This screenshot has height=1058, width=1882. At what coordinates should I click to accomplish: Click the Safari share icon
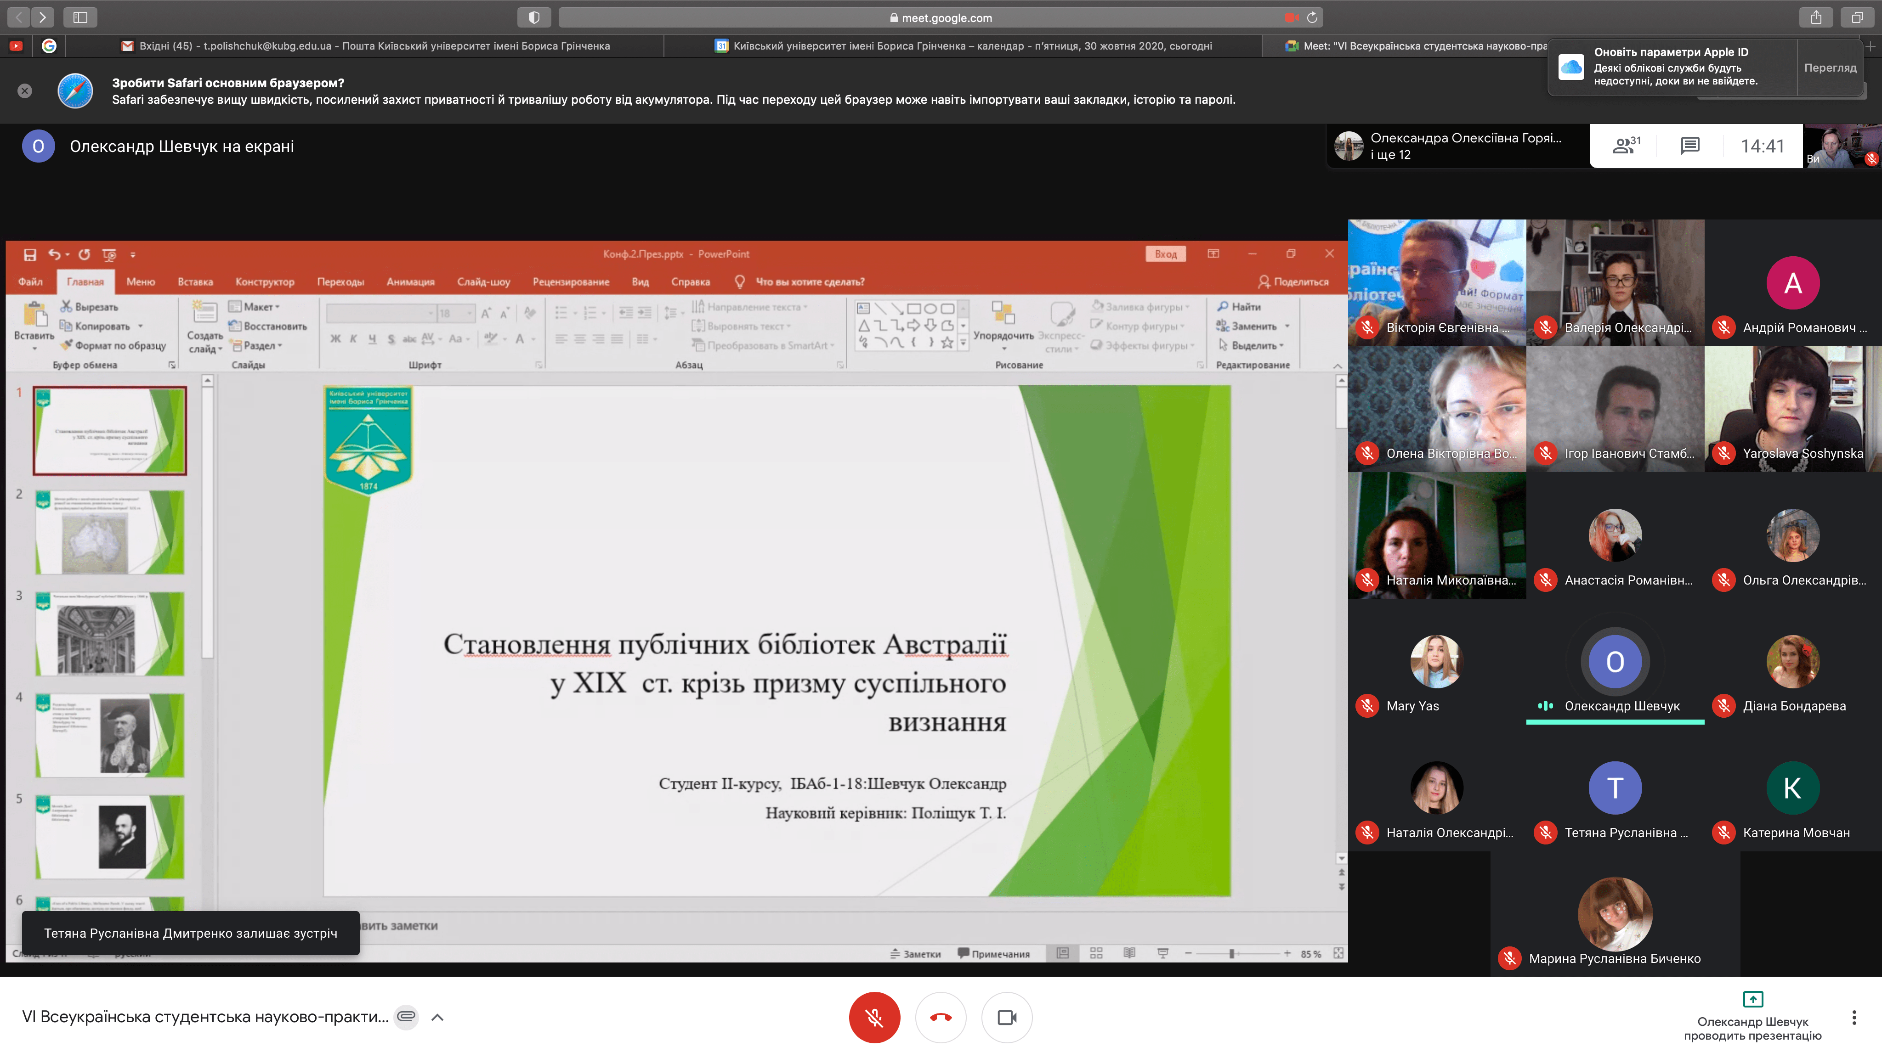coord(1815,17)
